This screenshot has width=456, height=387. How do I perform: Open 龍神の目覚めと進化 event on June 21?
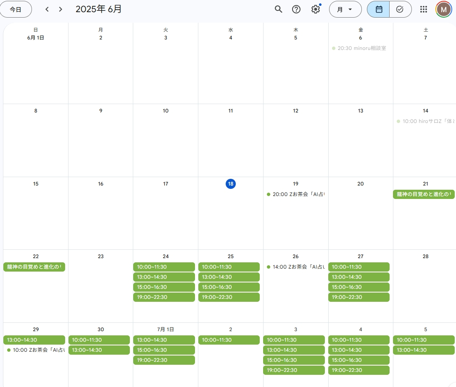tap(424, 194)
